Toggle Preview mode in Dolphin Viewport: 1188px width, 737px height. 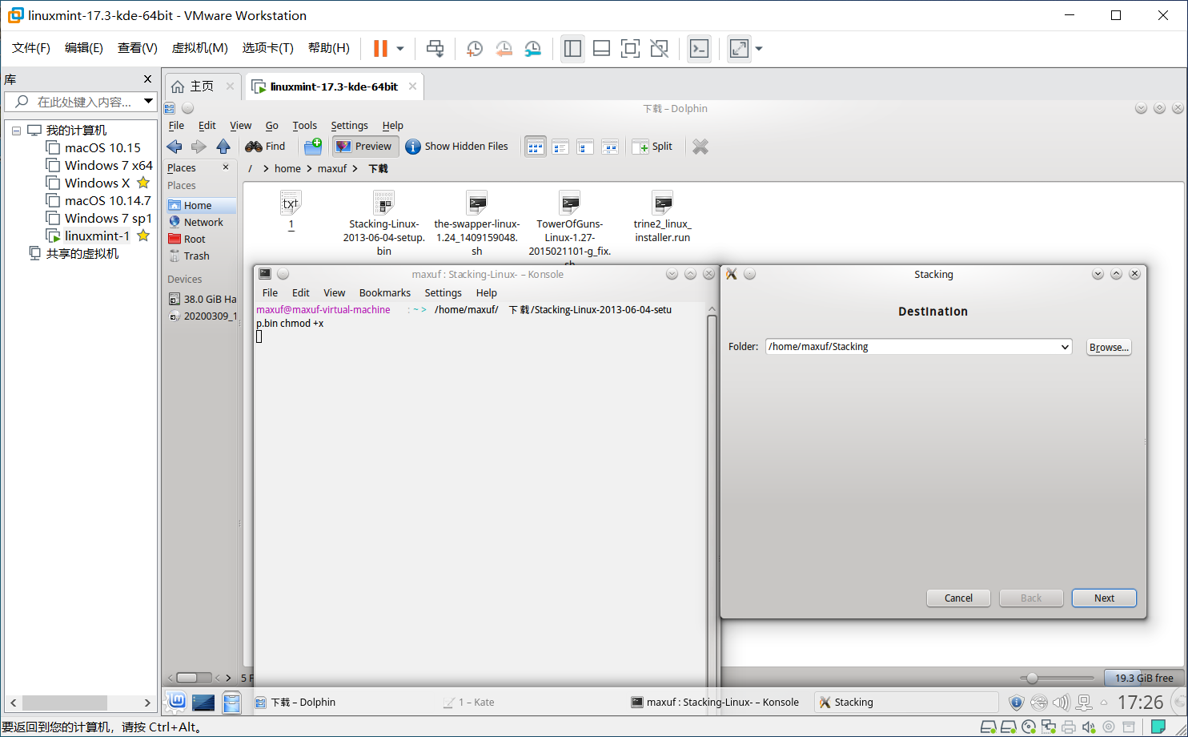[x=364, y=147]
